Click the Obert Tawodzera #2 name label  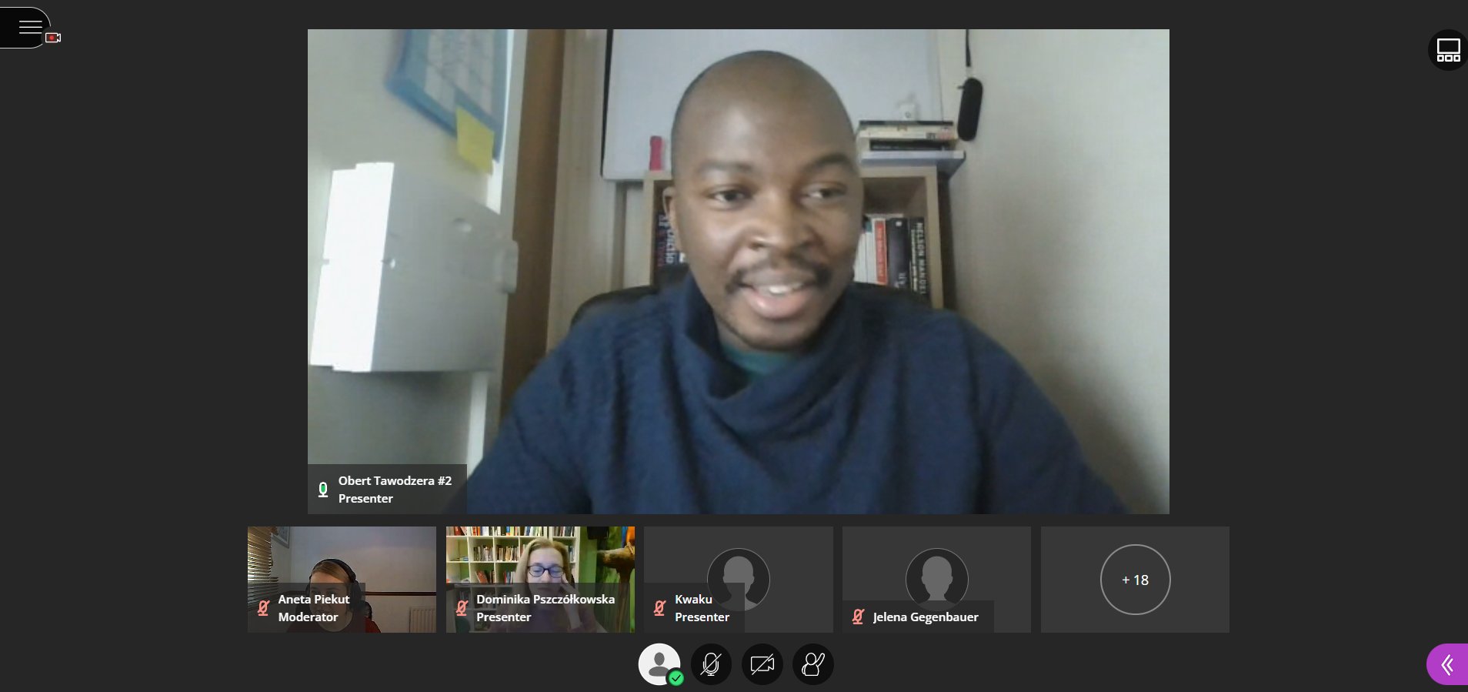click(395, 481)
